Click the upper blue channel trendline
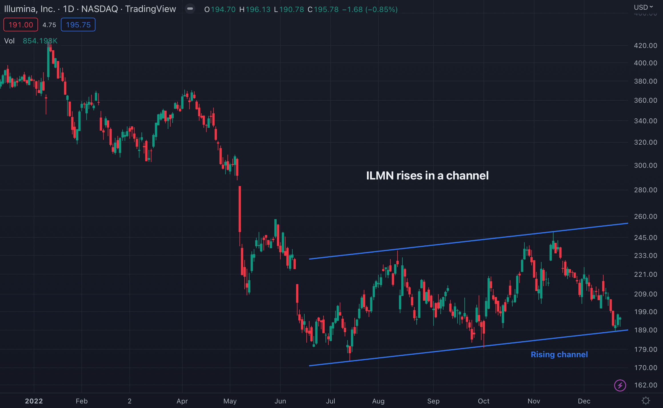This screenshot has height=408, width=663. [x=457, y=242]
